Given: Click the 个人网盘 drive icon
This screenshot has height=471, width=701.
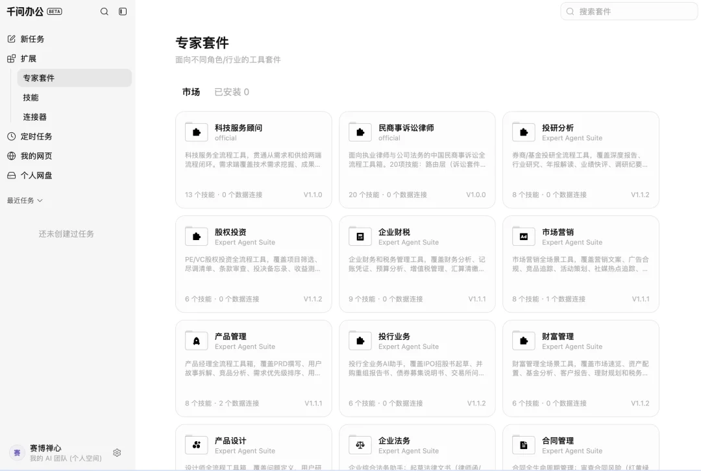Looking at the screenshot, I should [12, 175].
